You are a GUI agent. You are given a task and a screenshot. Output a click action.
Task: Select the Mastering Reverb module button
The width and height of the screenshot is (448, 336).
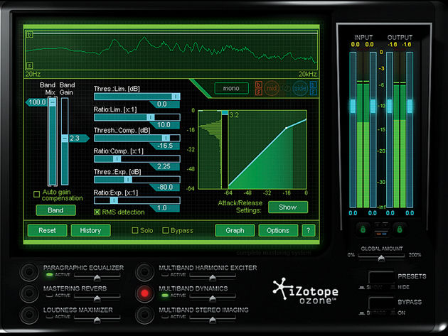coord(29,293)
